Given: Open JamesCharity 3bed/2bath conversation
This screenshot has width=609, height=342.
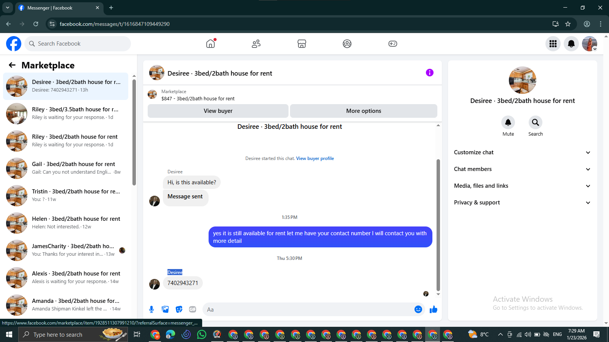Looking at the screenshot, I should 65,250.
